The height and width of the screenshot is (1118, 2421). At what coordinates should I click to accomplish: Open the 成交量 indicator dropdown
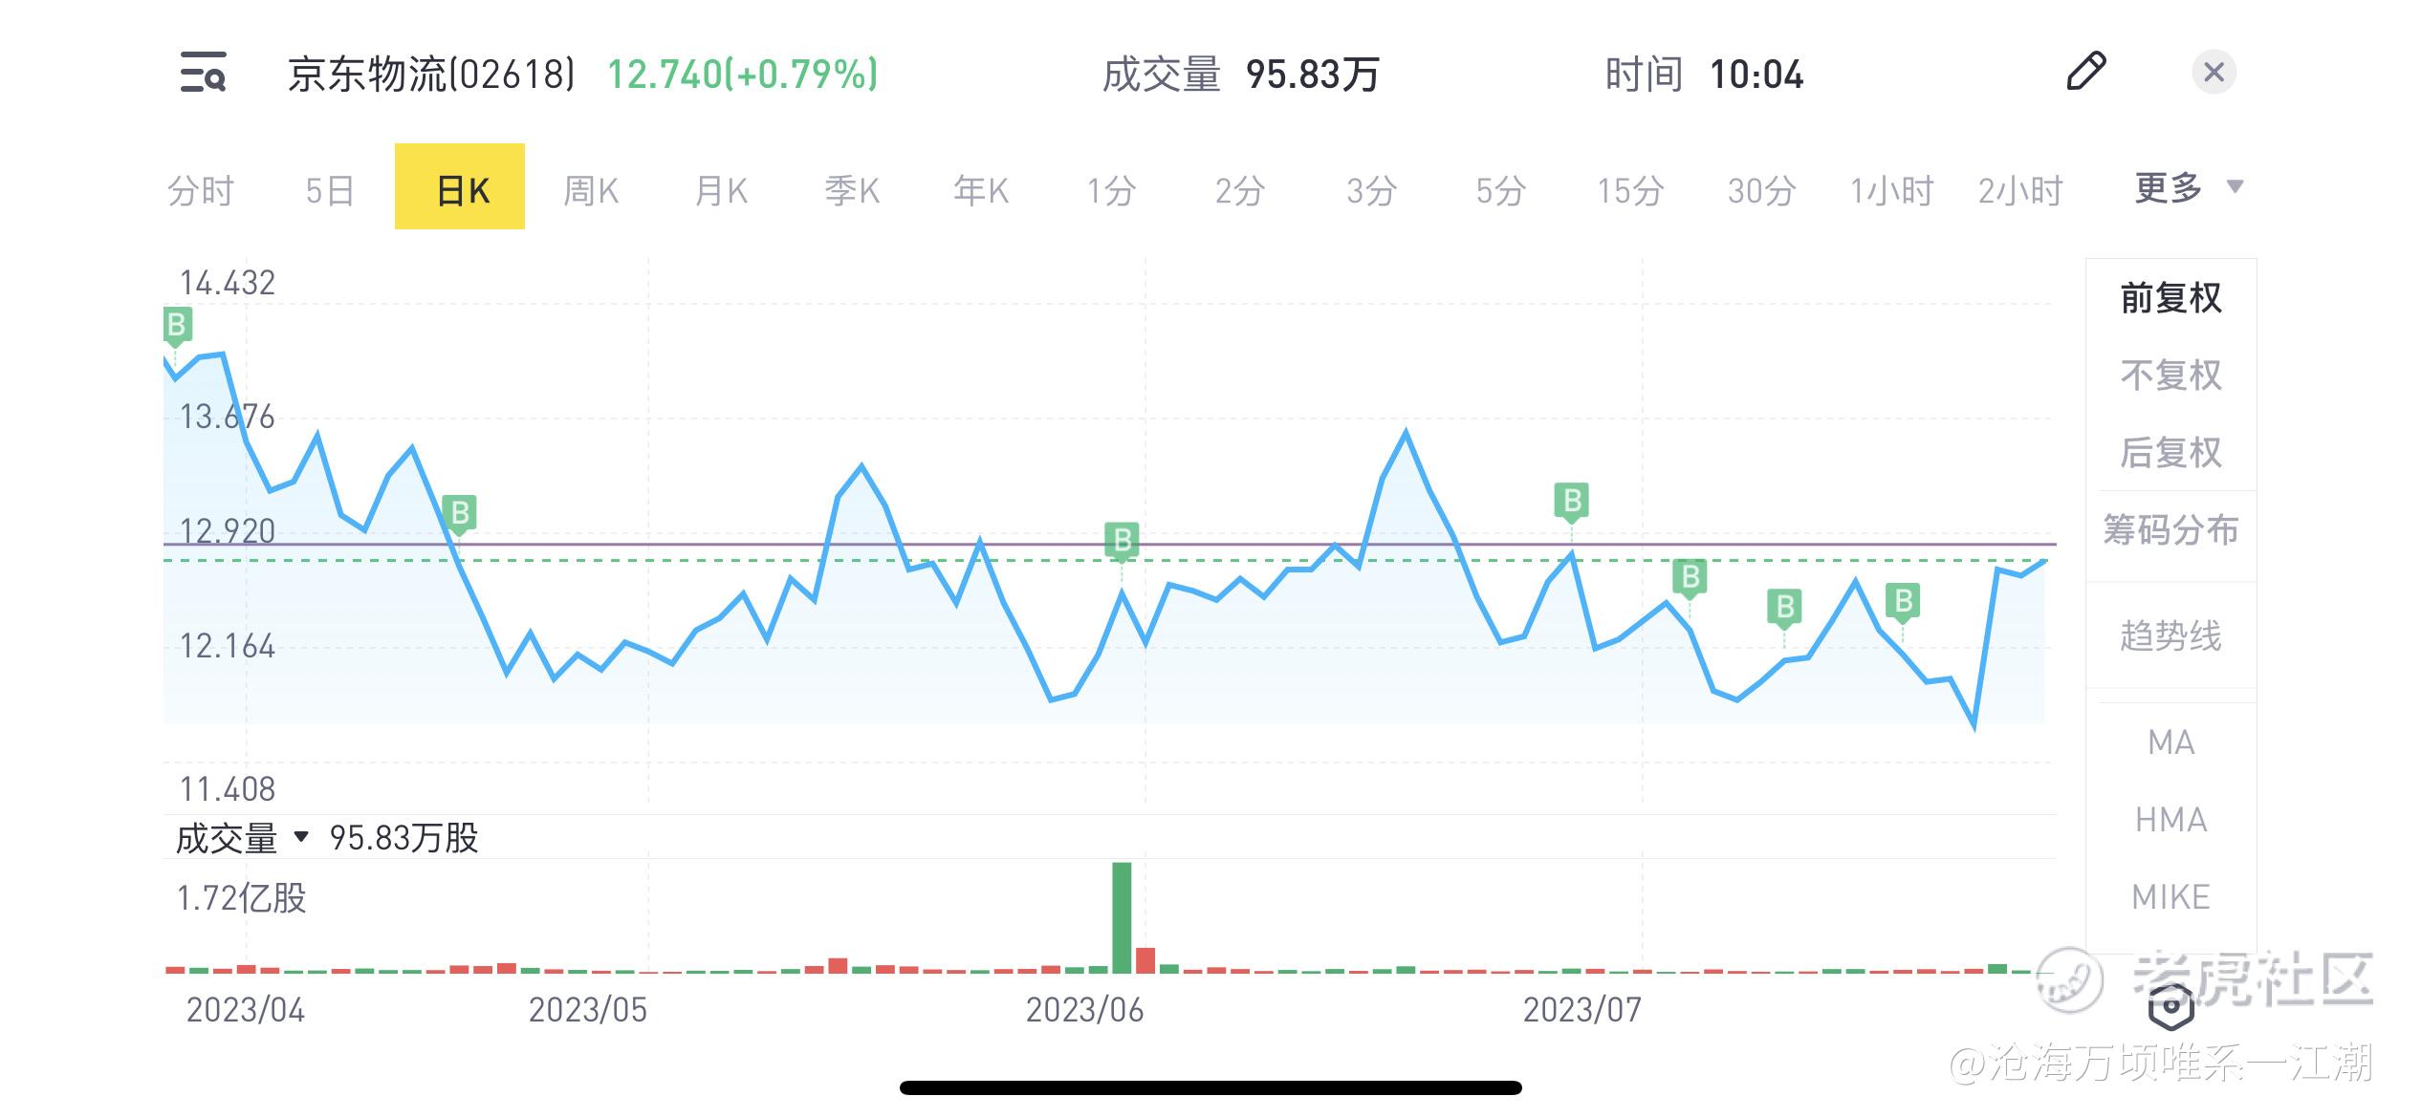tap(243, 838)
